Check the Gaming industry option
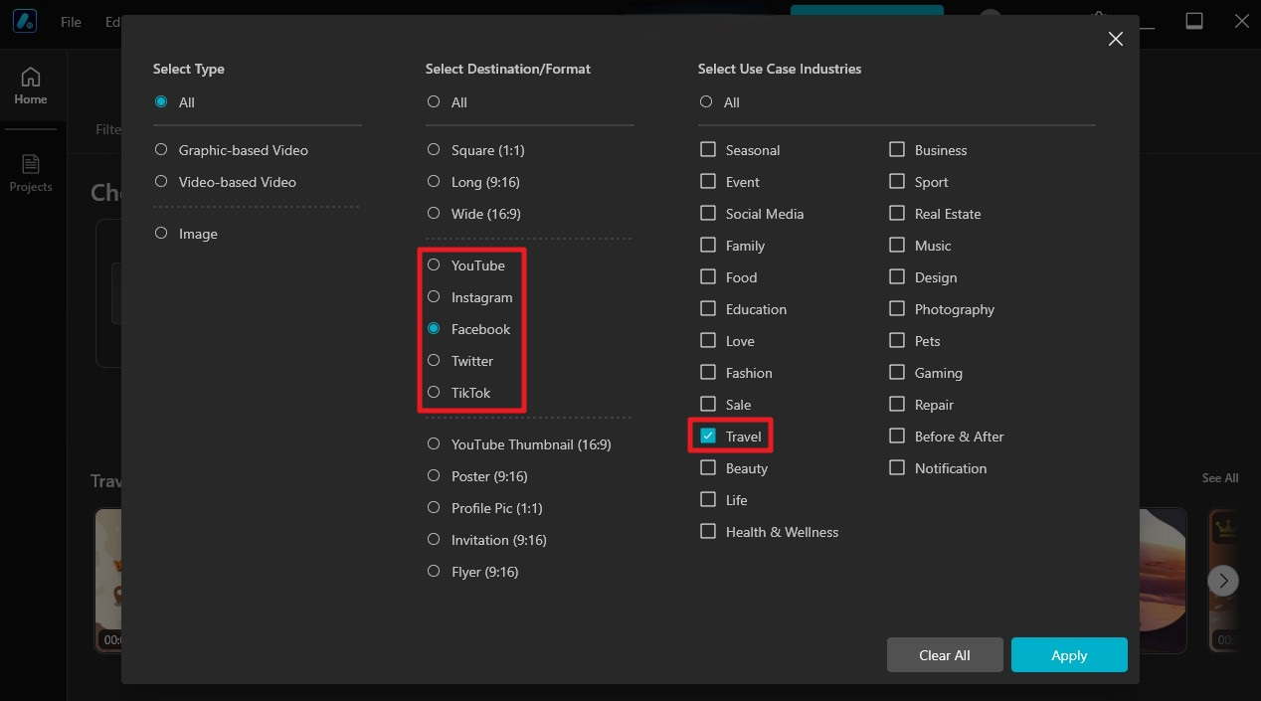1261x701 pixels. [897, 373]
